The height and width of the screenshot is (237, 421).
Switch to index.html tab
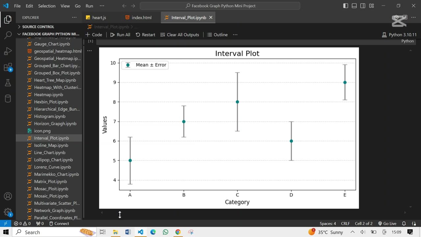141,17
